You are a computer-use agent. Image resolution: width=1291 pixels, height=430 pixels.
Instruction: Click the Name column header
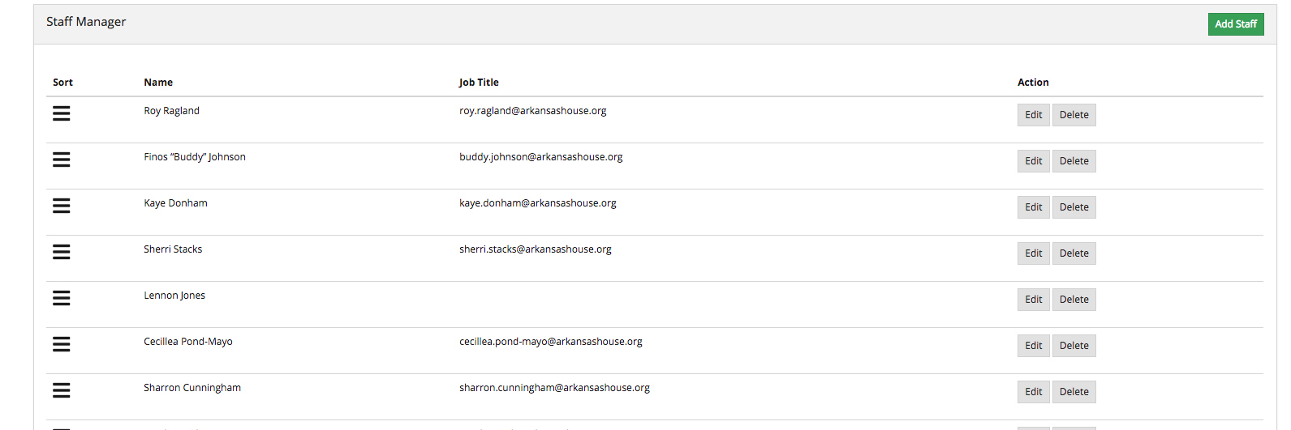158,83
